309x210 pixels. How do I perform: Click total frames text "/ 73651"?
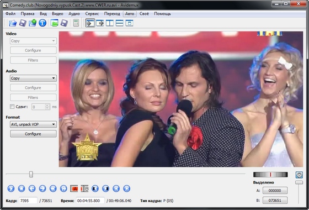tap(46, 201)
